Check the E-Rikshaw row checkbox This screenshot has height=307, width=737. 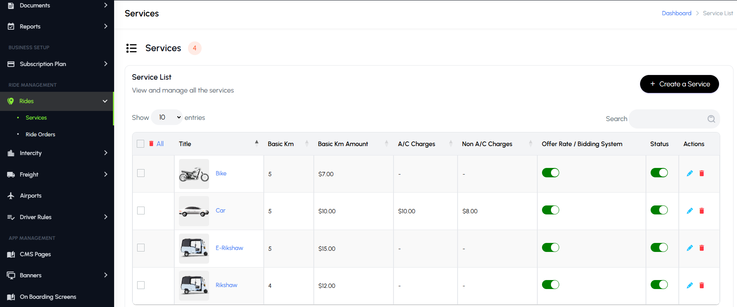tap(141, 248)
